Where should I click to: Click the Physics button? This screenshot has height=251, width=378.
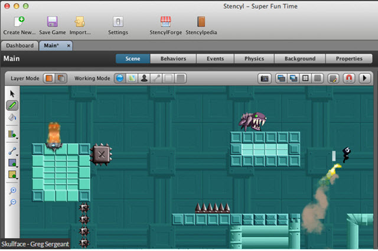tap(254, 59)
